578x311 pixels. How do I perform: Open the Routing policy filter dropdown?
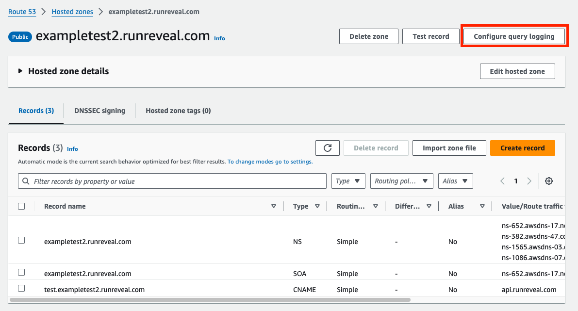(401, 181)
